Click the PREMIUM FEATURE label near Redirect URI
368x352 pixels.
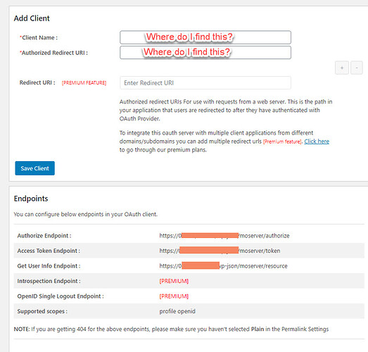click(84, 82)
